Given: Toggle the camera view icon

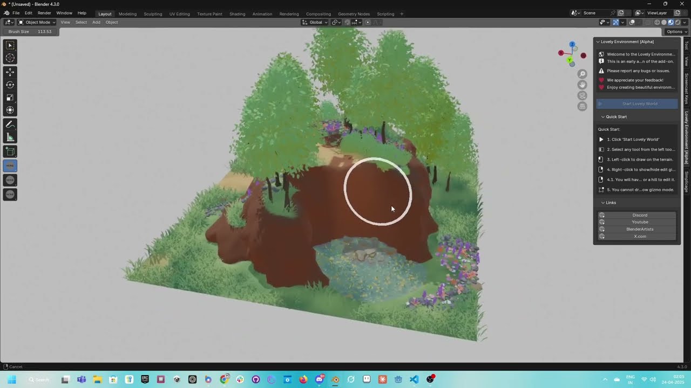Looking at the screenshot, I should [582, 95].
